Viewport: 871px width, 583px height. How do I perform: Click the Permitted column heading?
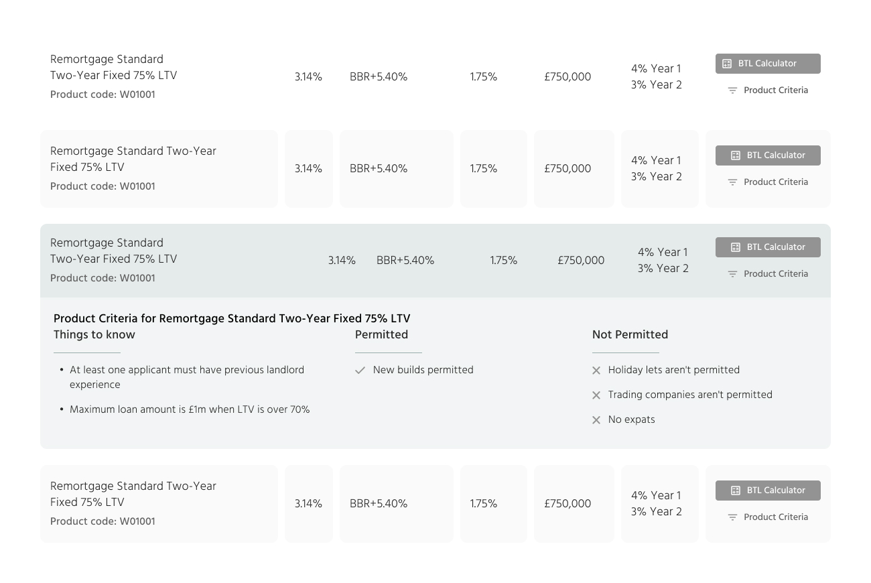[x=381, y=335]
